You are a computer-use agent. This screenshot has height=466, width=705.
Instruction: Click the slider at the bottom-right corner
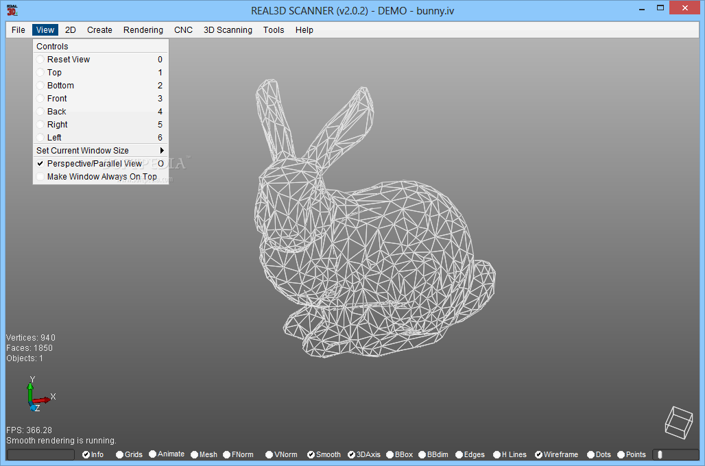click(676, 455)
